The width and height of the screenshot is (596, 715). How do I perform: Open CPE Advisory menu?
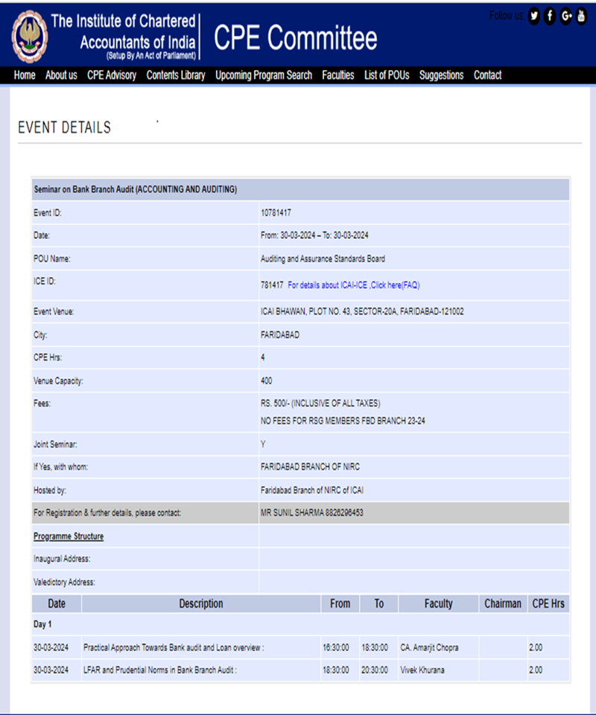tap(112, 75)
